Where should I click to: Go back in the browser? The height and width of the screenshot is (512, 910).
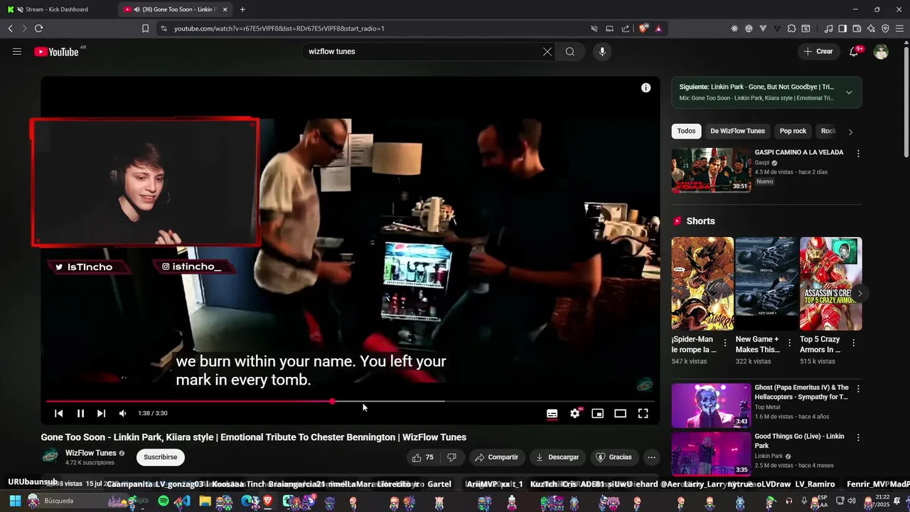(x=10, y=28)
